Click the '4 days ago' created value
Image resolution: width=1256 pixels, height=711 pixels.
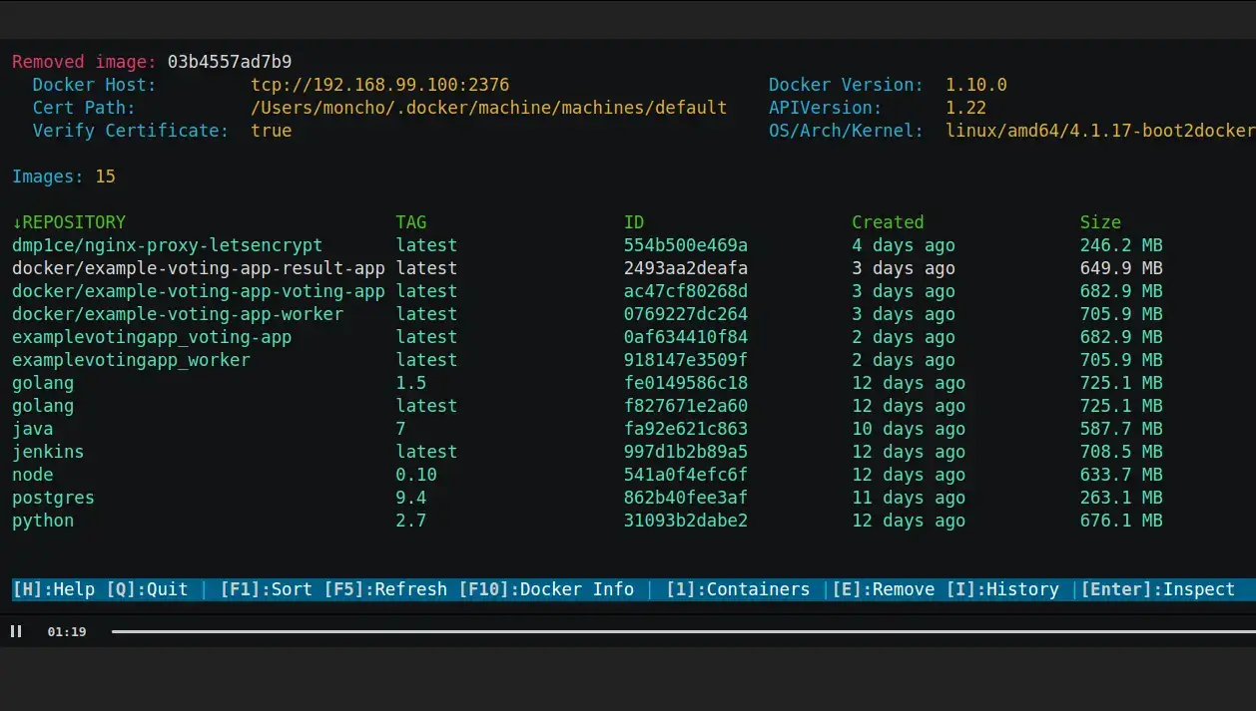tap(904, 245)
